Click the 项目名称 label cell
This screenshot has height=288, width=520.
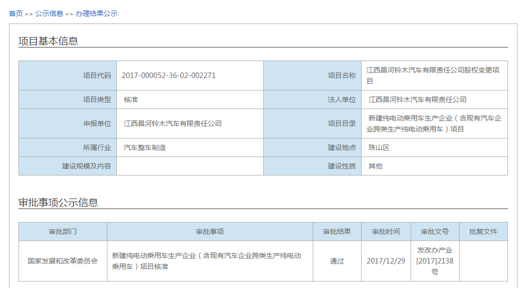[x=312, y=75]
